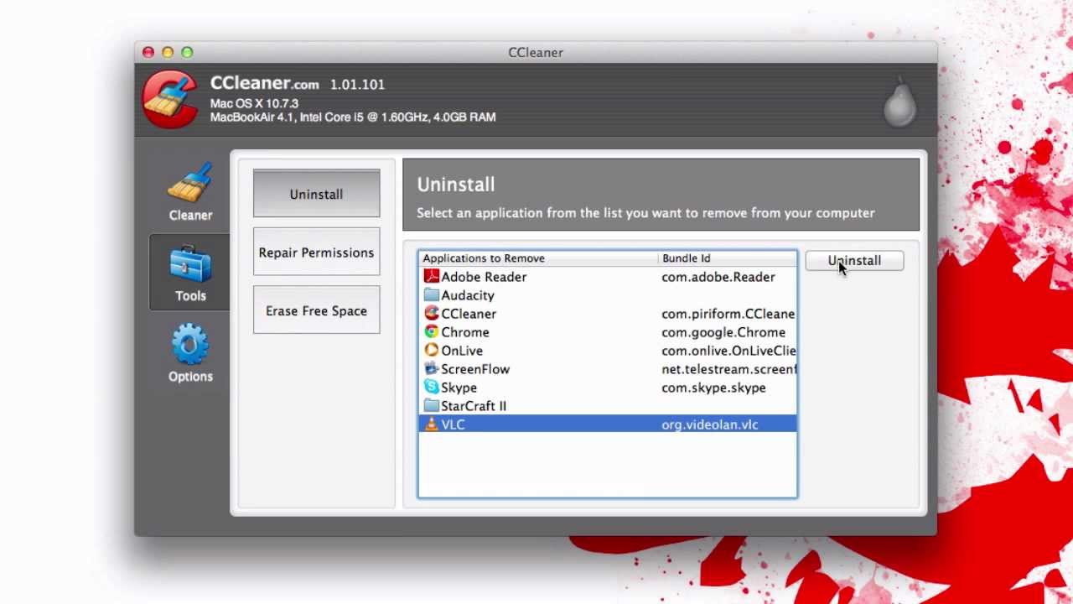Select the Audacity entry
Image resolution: width=1073 pixels, height=604 pixels.
point(468,295)
